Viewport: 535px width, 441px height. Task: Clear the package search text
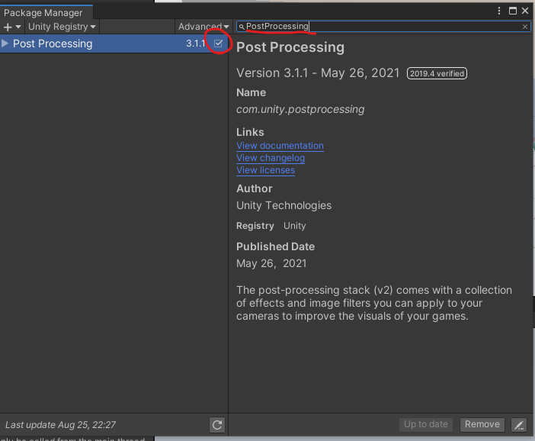pyautogui.click(x=525, y=27)
